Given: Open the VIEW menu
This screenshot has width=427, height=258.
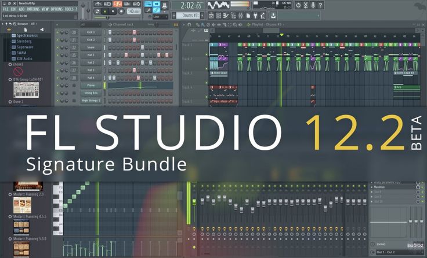Looking at the screenshot, I should [x=45, y=9].
